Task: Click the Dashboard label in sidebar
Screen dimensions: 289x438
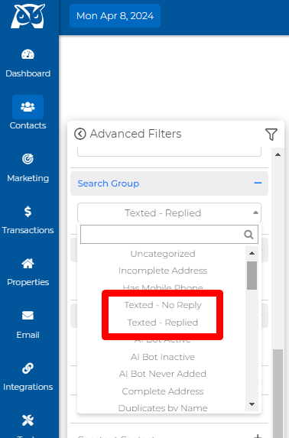Action: point(28,73)
